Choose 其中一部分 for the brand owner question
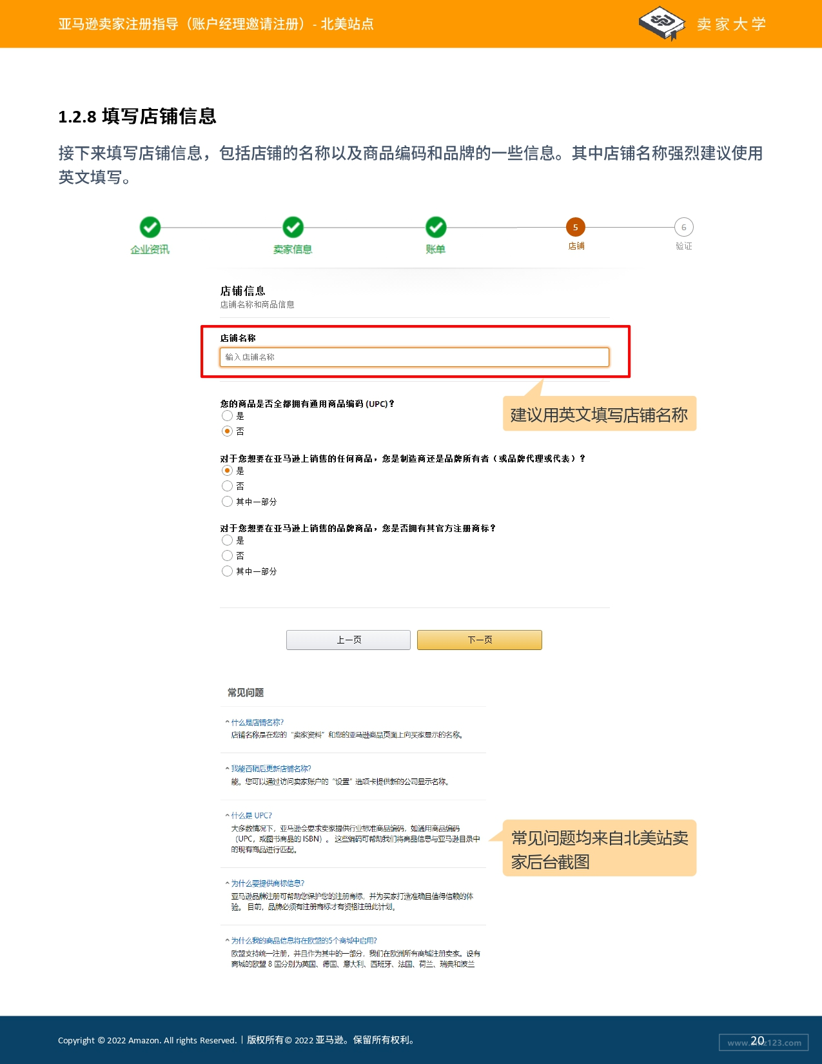822x1064 pixels. pyautogui.click(x=227, y=501)
